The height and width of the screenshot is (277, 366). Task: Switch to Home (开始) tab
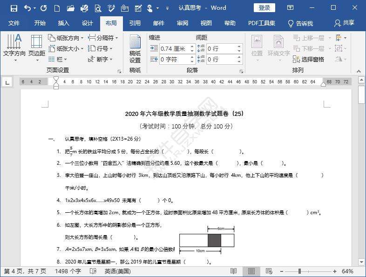click(x=40, y=23)
